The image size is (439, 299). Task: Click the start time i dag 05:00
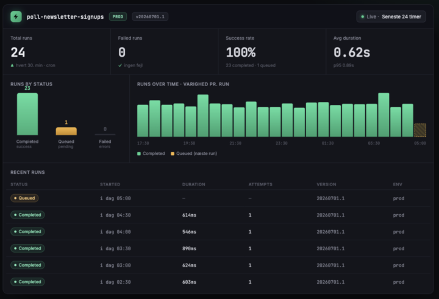(115, 198)
